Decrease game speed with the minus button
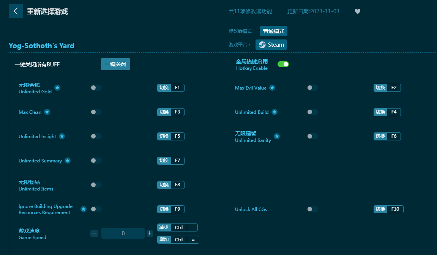The width and height of the screenshot is (437, 255). point(94,233)
